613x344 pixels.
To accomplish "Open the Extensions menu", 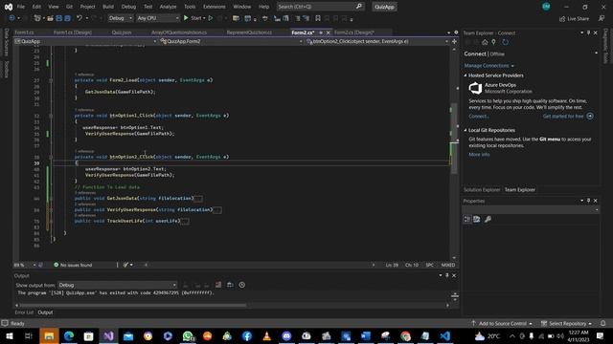I will (x=215, y=7).
